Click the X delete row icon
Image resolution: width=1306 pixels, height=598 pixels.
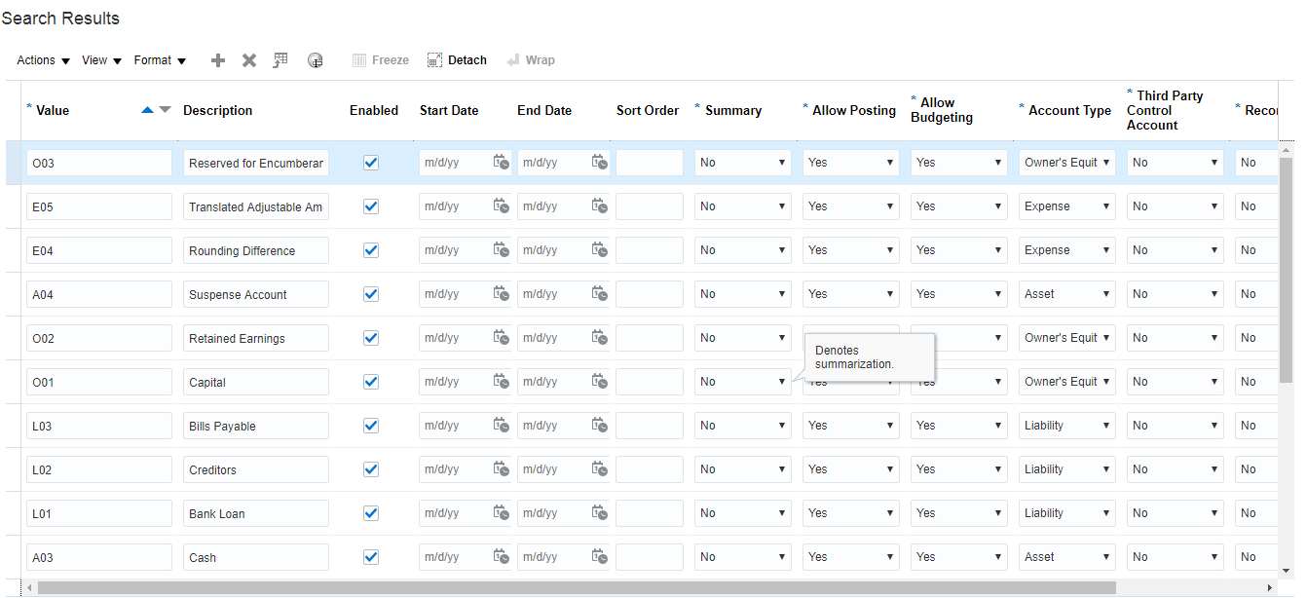pos(249,60)
